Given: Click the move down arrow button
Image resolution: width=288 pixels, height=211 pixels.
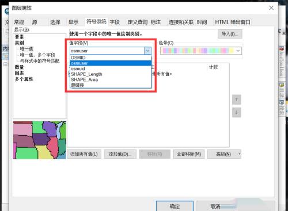Looking at the screenshot, I should tap(237, 113).
